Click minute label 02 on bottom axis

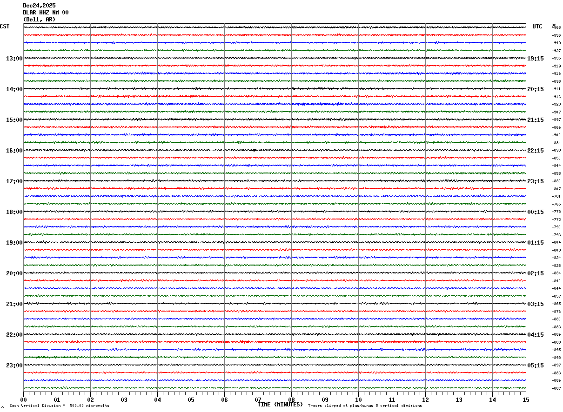pos(90,400)
